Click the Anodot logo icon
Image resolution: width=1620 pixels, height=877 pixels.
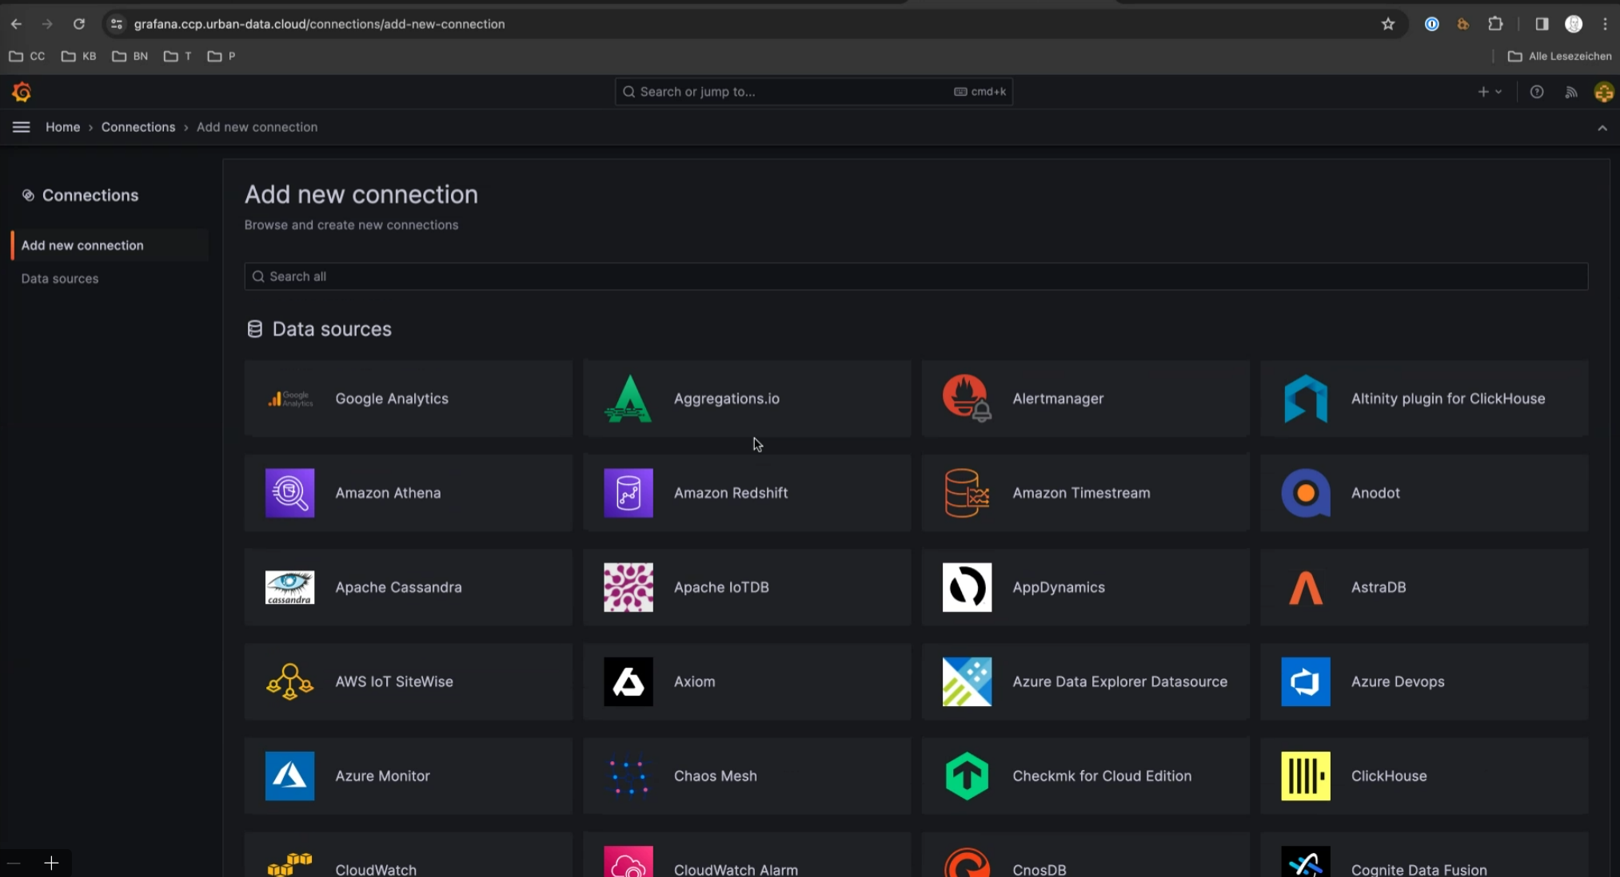pos(1306,493)
